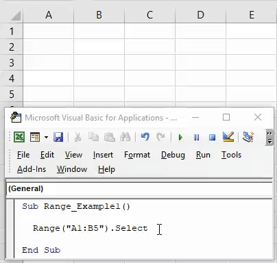The height and width of the screenshot is (263, 277).
Task: Click the code window margin indicator bar
Action: tap(10, 228)
